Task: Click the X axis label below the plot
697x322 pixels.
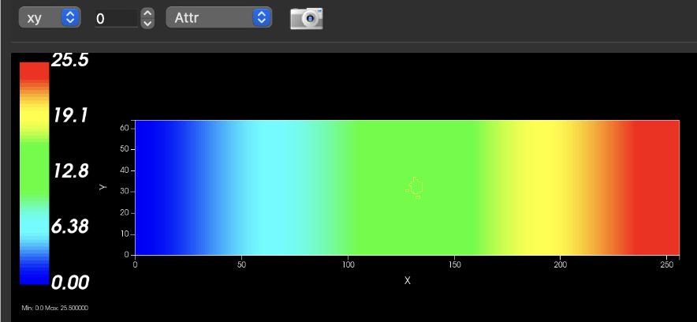Action: [x=407, y=280]
